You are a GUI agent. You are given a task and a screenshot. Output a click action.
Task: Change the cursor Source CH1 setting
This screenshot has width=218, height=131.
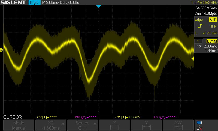[83, 125]
